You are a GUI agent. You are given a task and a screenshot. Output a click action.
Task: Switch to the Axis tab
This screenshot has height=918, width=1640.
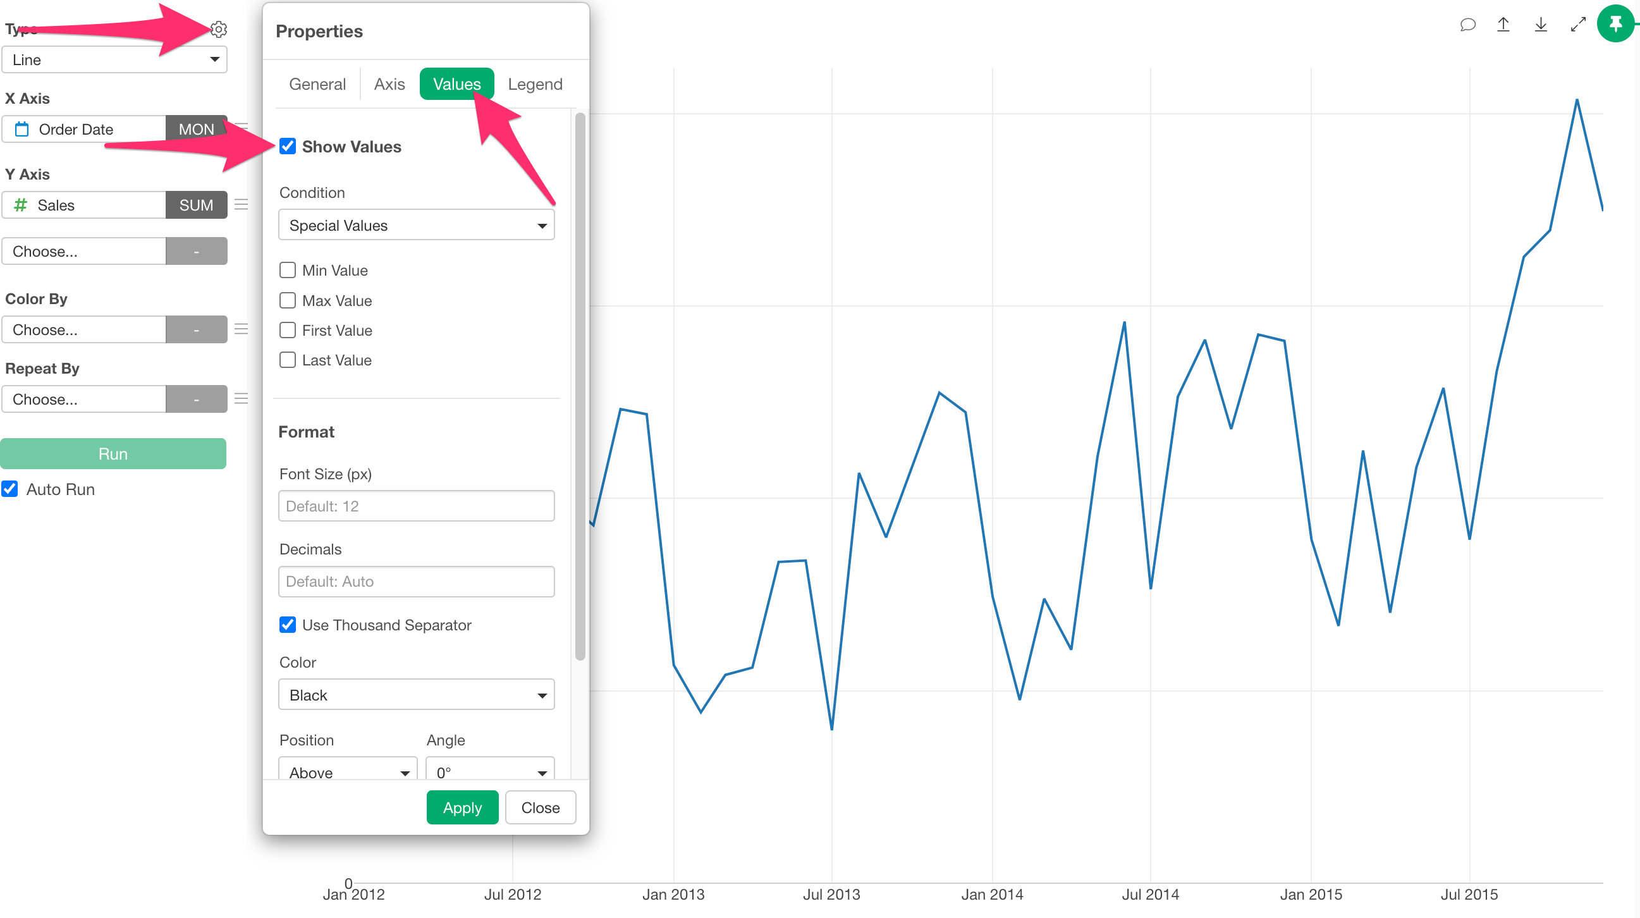(x=389, y=84)
